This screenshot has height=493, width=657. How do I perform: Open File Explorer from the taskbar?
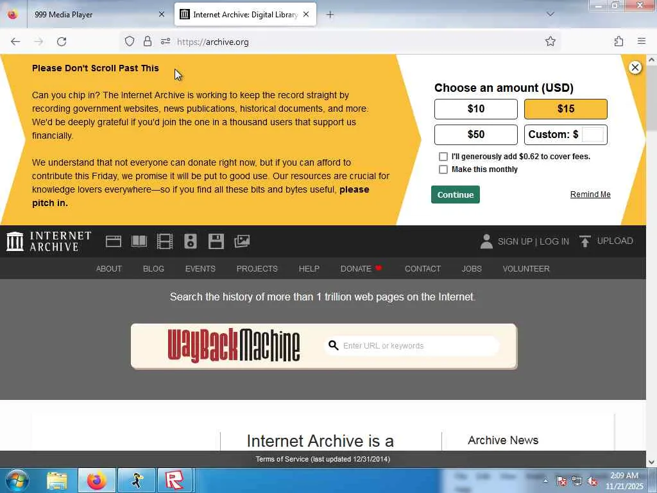(57, 481)
